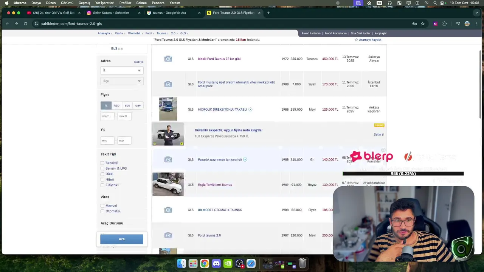Check the Benzinli fuel type checkbox

click(102, 163)
